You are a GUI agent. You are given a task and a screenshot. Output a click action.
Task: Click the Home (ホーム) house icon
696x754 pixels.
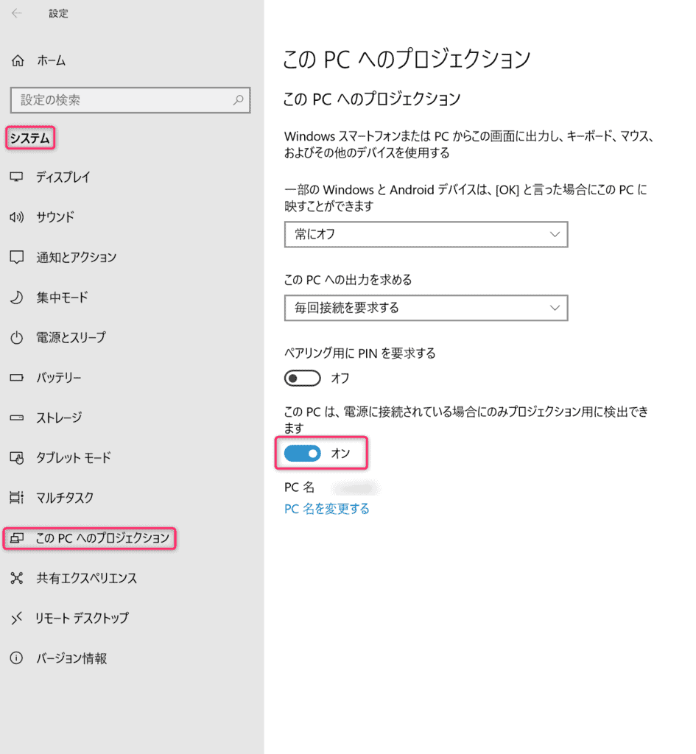(x=18, y=61)
